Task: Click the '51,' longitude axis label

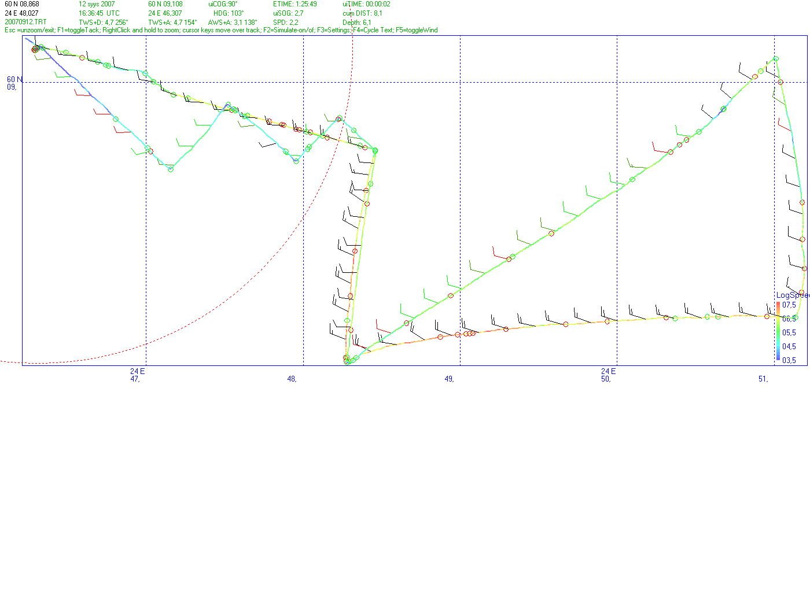Action: [763, 379]
